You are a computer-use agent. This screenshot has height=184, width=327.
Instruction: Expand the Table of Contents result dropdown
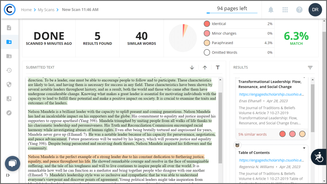pyautogui.click(x=304, y=148)
